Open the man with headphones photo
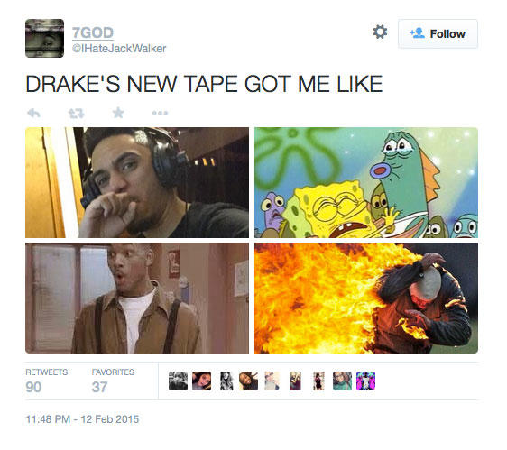This screenshot has height=450, width=507. coord(137,183)
